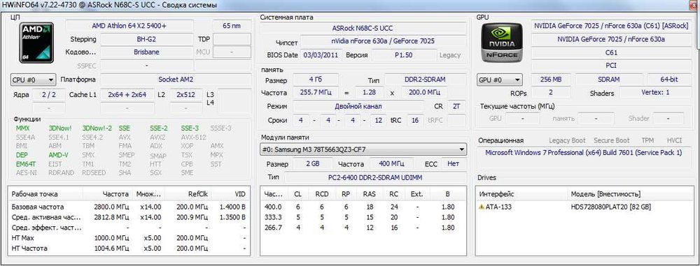Click the Vertex: 1 shaders value
700x266 pixels.
655,93
